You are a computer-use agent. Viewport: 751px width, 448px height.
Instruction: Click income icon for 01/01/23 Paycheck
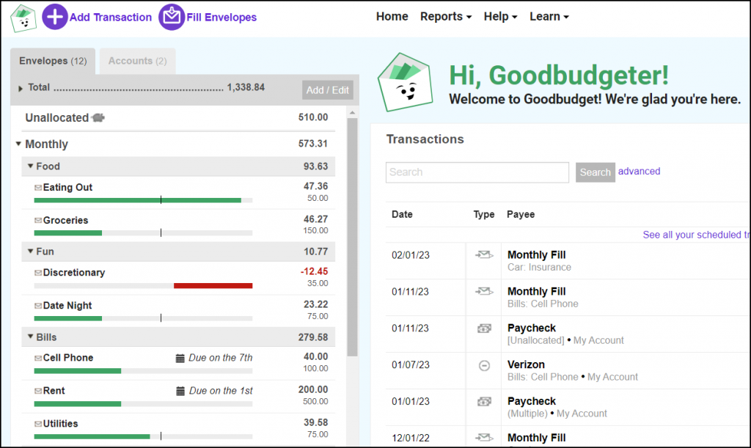pyautogui.click(x=484, y=402)
